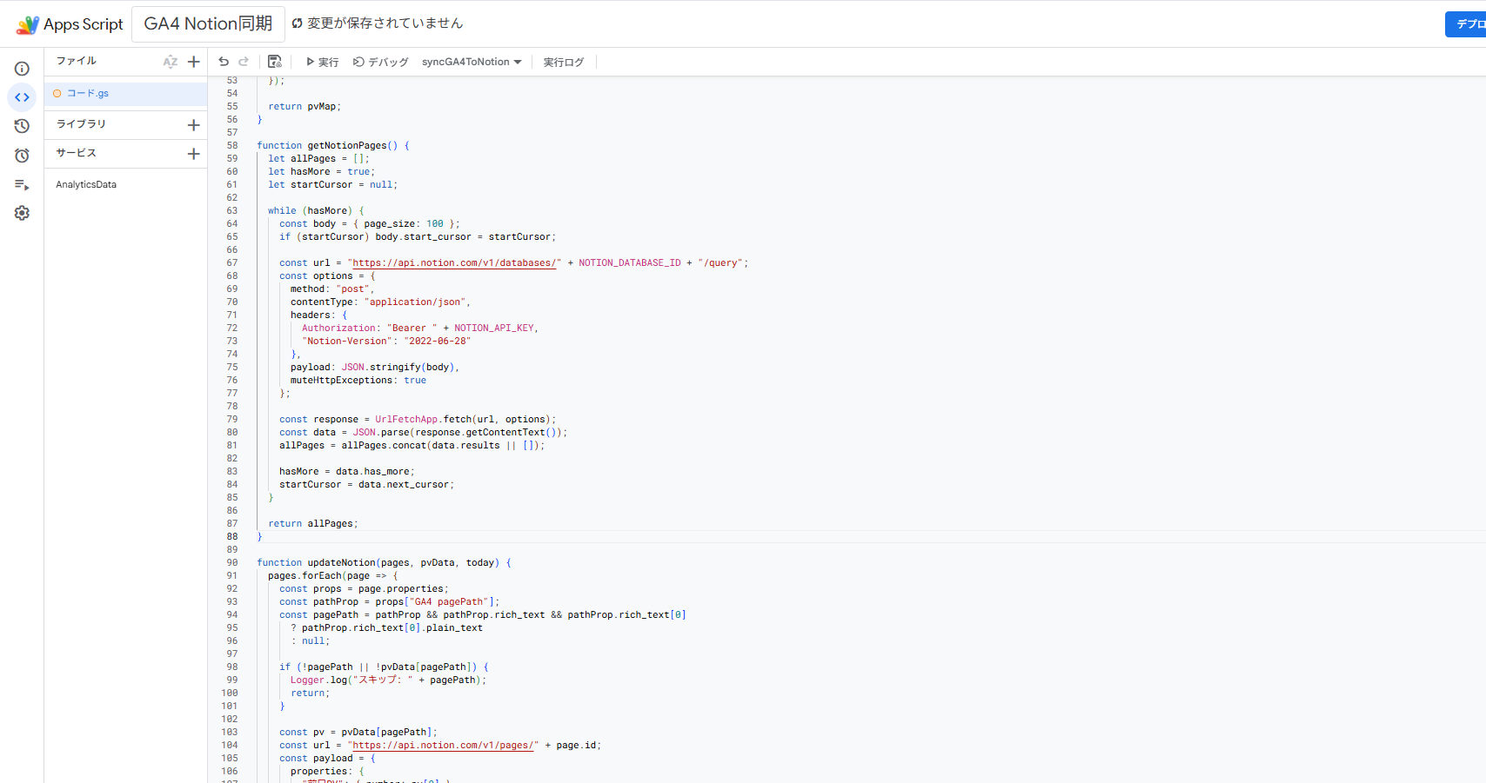The image size is (1486, 783).
Task: Open the 実行ログ execution log
Action: coord(564,62)
